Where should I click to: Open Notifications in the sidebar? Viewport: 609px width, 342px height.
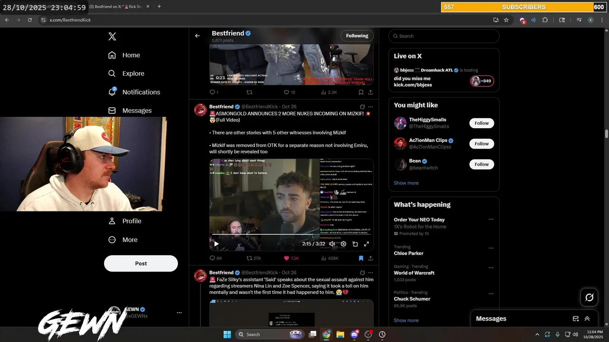(134, 92)
